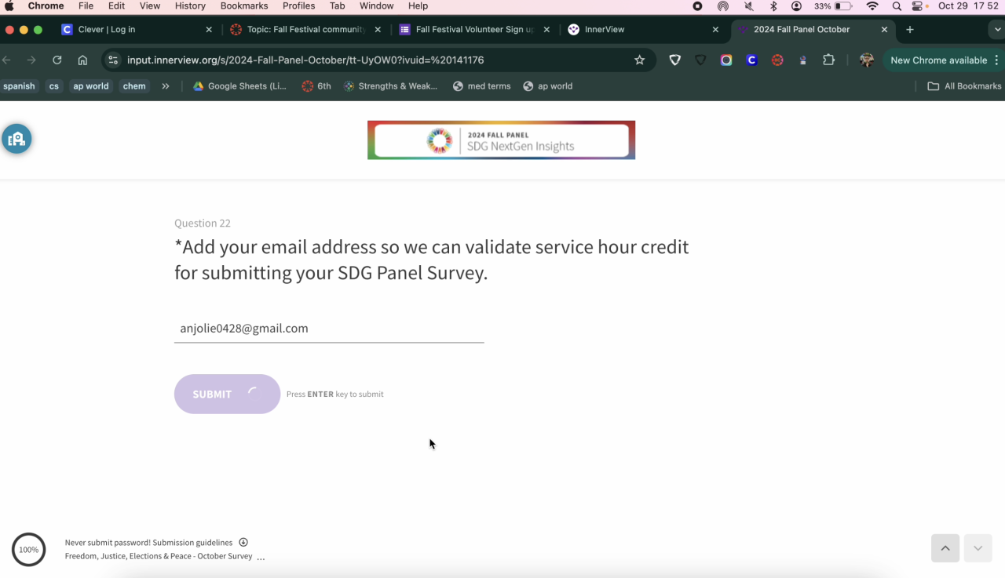Click the 100% progress circle indicator
The width and height of the screenshot is (1005, 578).
pos(29,550)
